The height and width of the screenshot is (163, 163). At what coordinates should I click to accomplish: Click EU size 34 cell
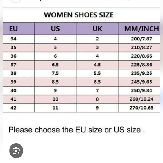(19, 39)
